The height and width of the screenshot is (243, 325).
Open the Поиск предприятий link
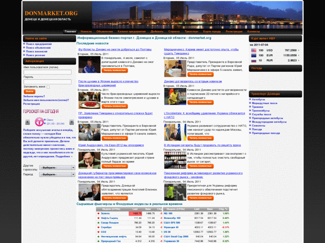(x=39, y=44)
